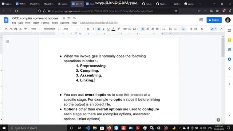
Task: Check the cloud document status icon
Action: [x=74, y=18]
